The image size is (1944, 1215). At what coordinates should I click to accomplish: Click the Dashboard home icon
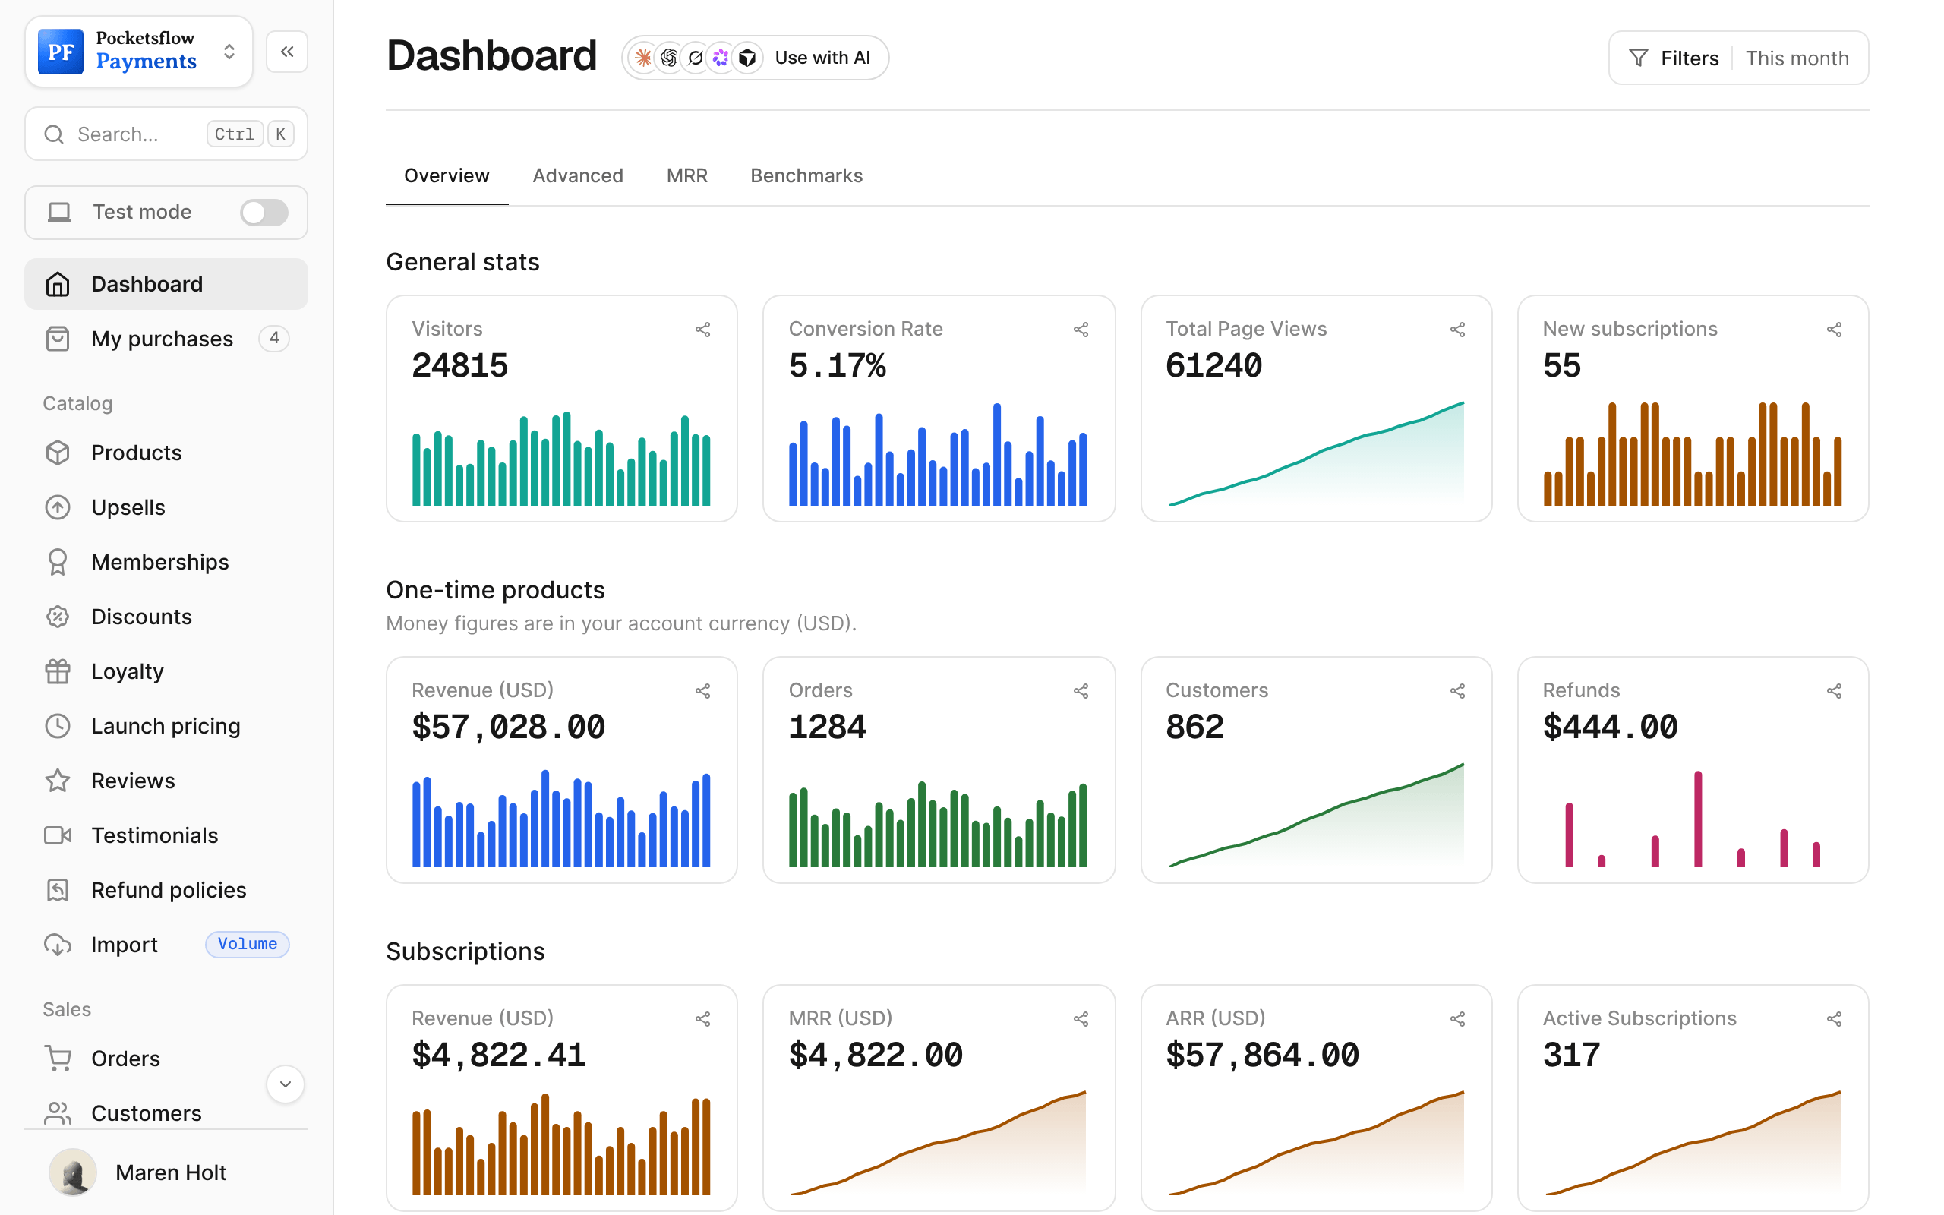point(58,284)
